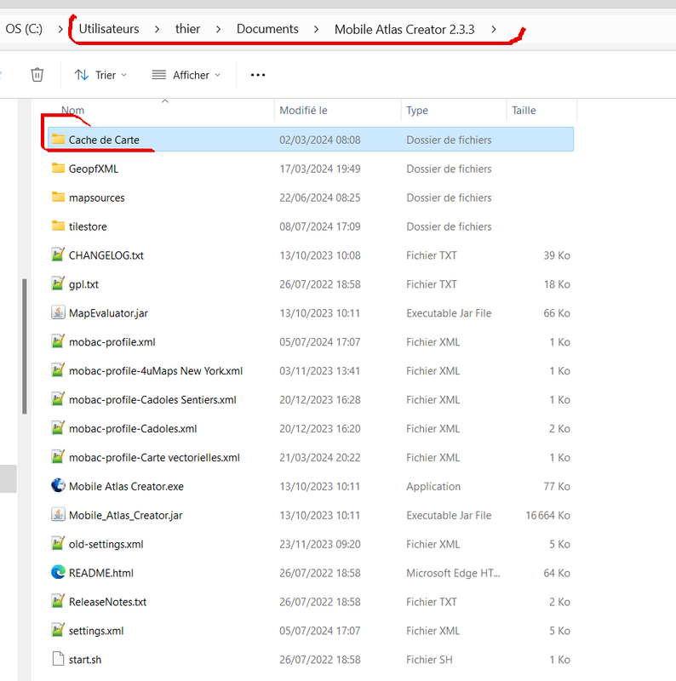
Task: Select the GeopfXML folder icon
Action: click(x=58, y=168)
